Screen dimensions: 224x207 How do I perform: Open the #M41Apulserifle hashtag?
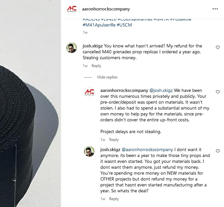click(x=99, y=25)
